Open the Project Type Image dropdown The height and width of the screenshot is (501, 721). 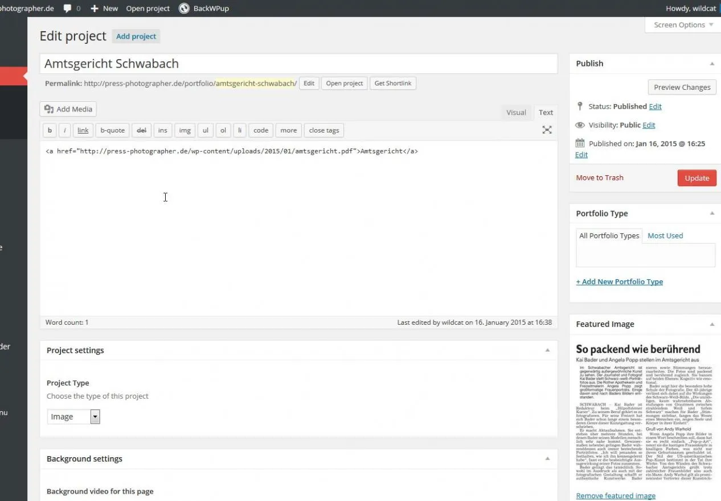[73, 417]
